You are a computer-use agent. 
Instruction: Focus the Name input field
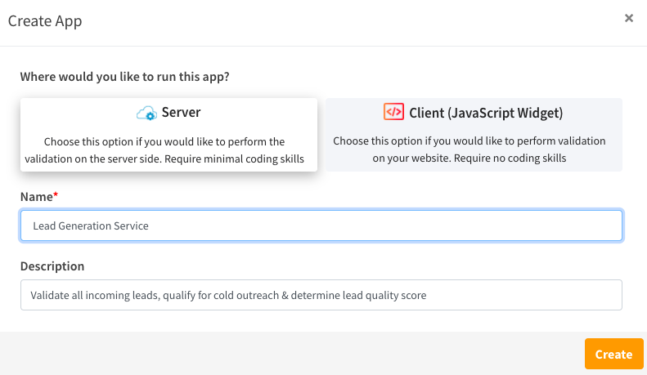[321, 225]
